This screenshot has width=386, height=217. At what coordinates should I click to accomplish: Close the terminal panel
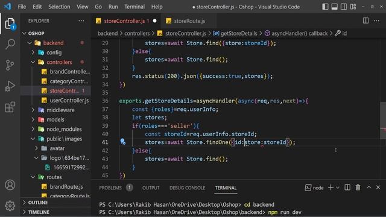(378, 187)
